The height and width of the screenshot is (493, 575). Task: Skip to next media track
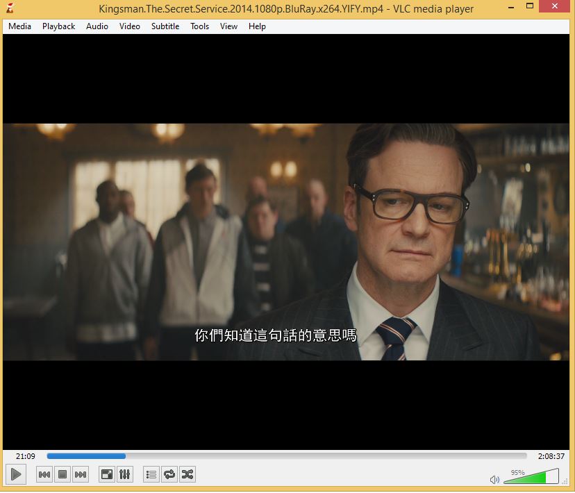(x=81, y=474)
